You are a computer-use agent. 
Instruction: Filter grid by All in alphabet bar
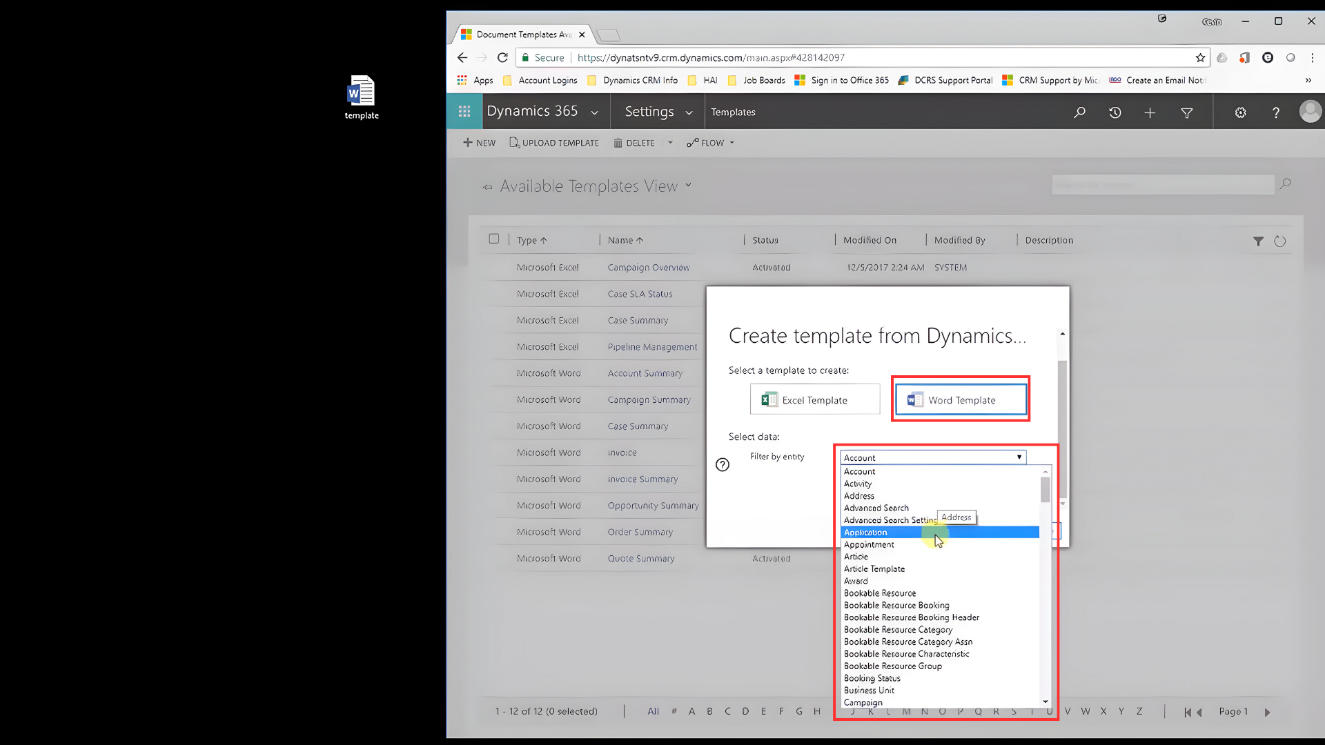point(654,711)
